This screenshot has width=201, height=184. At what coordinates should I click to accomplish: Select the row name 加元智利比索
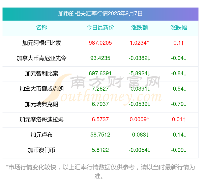click(x=41, y=74)
